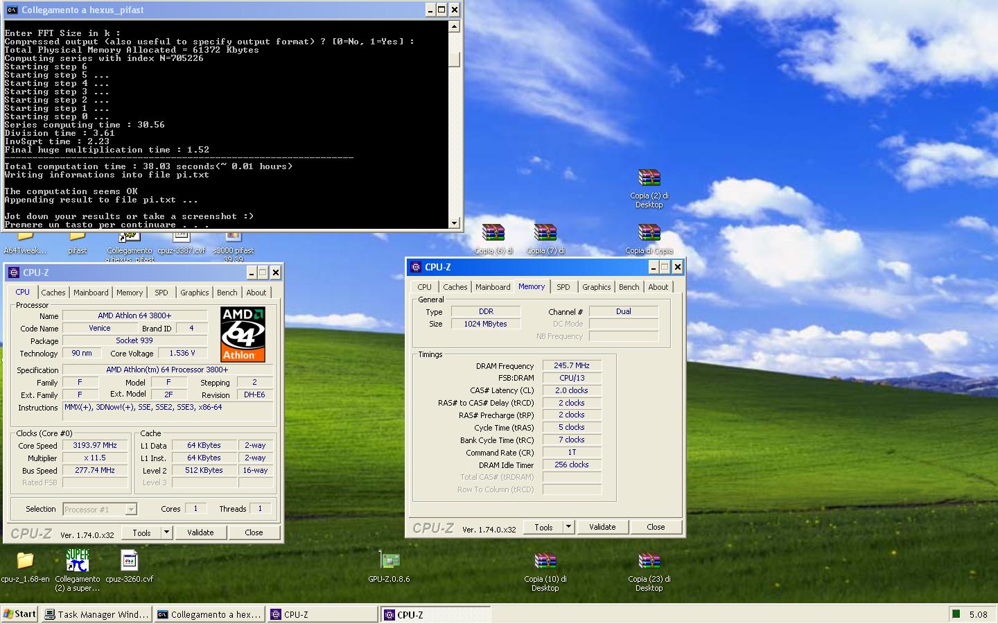The width and height of the screenshot is (998, 624).
Task: Expand Tools dropdown arrow in CPU-Z memory window
Action: point(568,527)
